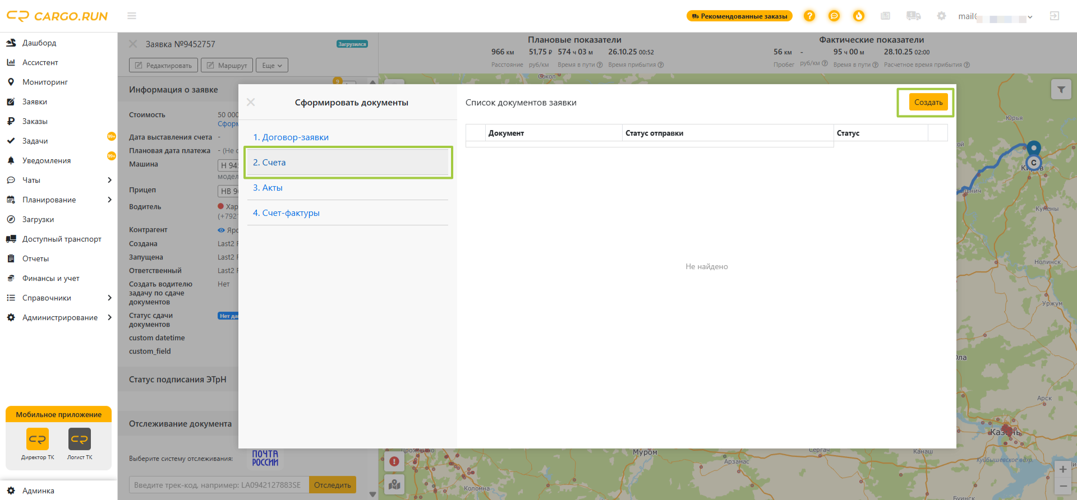Click help icon next to Расчетное время прибытия
The height and width of the screenshot is (500, 1077).
pyautogui.click(x=966, y=64)
